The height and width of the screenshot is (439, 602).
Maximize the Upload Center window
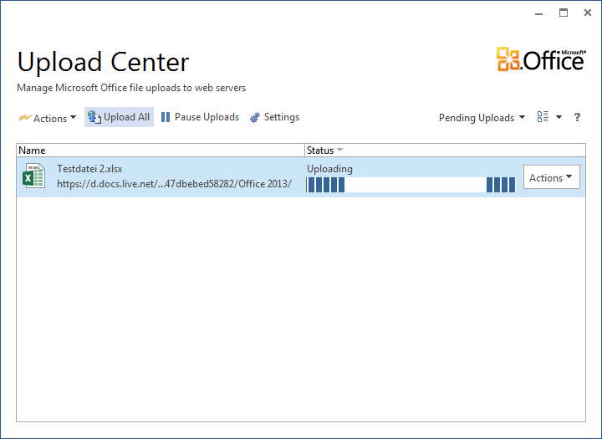pos(564,13)
